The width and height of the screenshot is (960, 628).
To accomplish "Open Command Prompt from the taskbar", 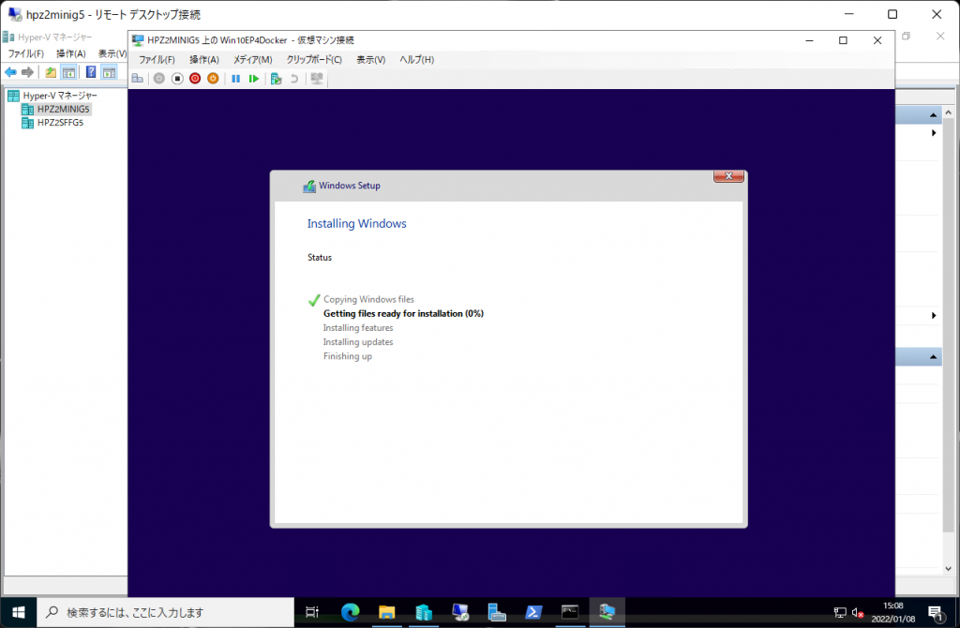I will [570, 612].
